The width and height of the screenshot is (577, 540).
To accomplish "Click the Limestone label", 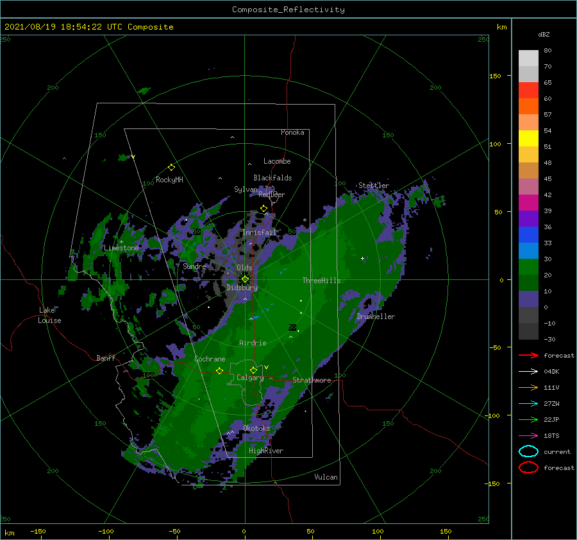I will click(x=121, y=248).
